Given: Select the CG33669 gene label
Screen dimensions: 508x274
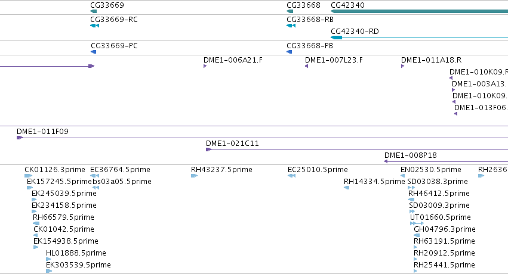Looking at the screenshot, I should click(x=107, y=5).
